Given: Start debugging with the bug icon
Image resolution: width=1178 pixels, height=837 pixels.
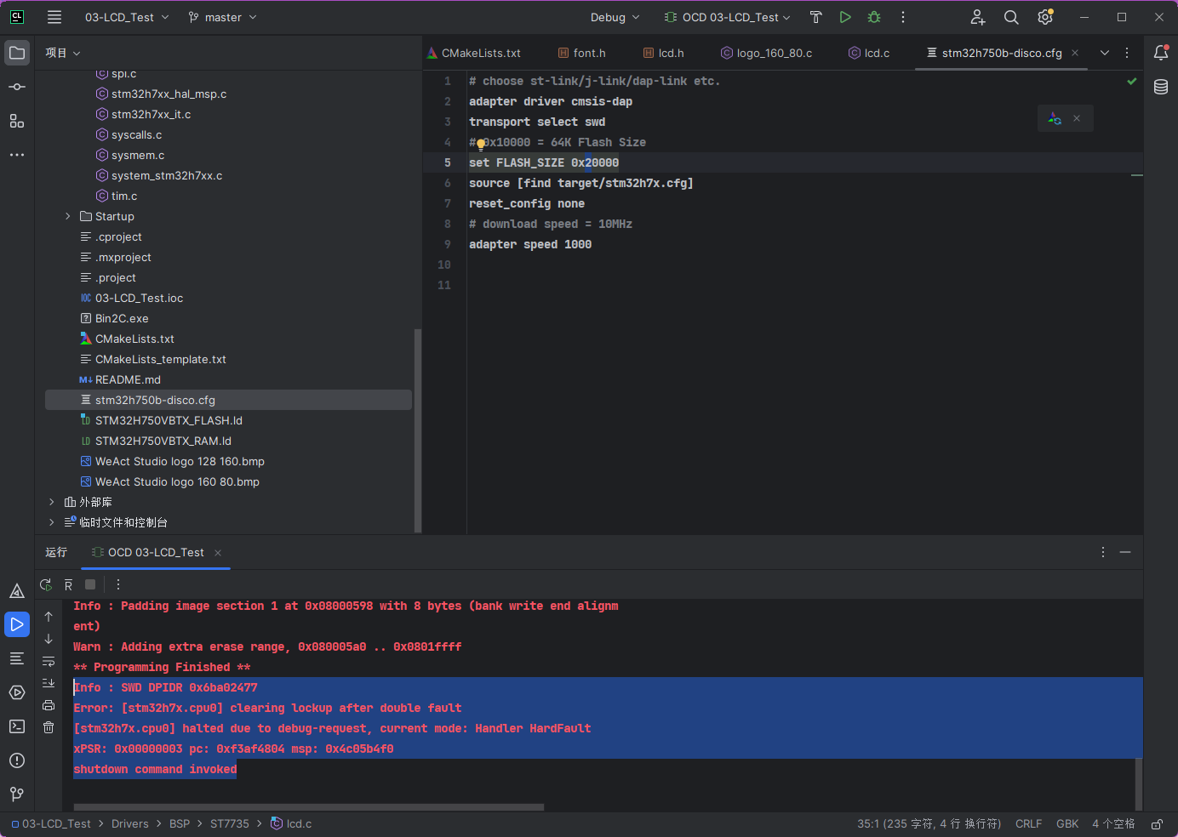Looking at the screenshot, I should [877, 17].
